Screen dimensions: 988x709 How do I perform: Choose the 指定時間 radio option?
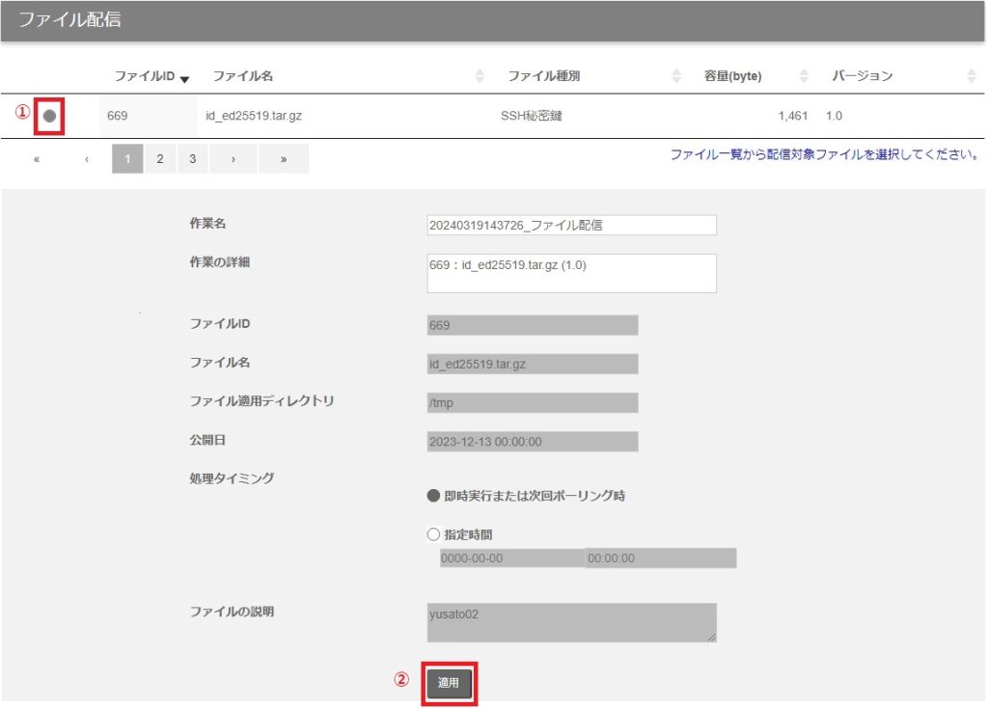(433, 534)
